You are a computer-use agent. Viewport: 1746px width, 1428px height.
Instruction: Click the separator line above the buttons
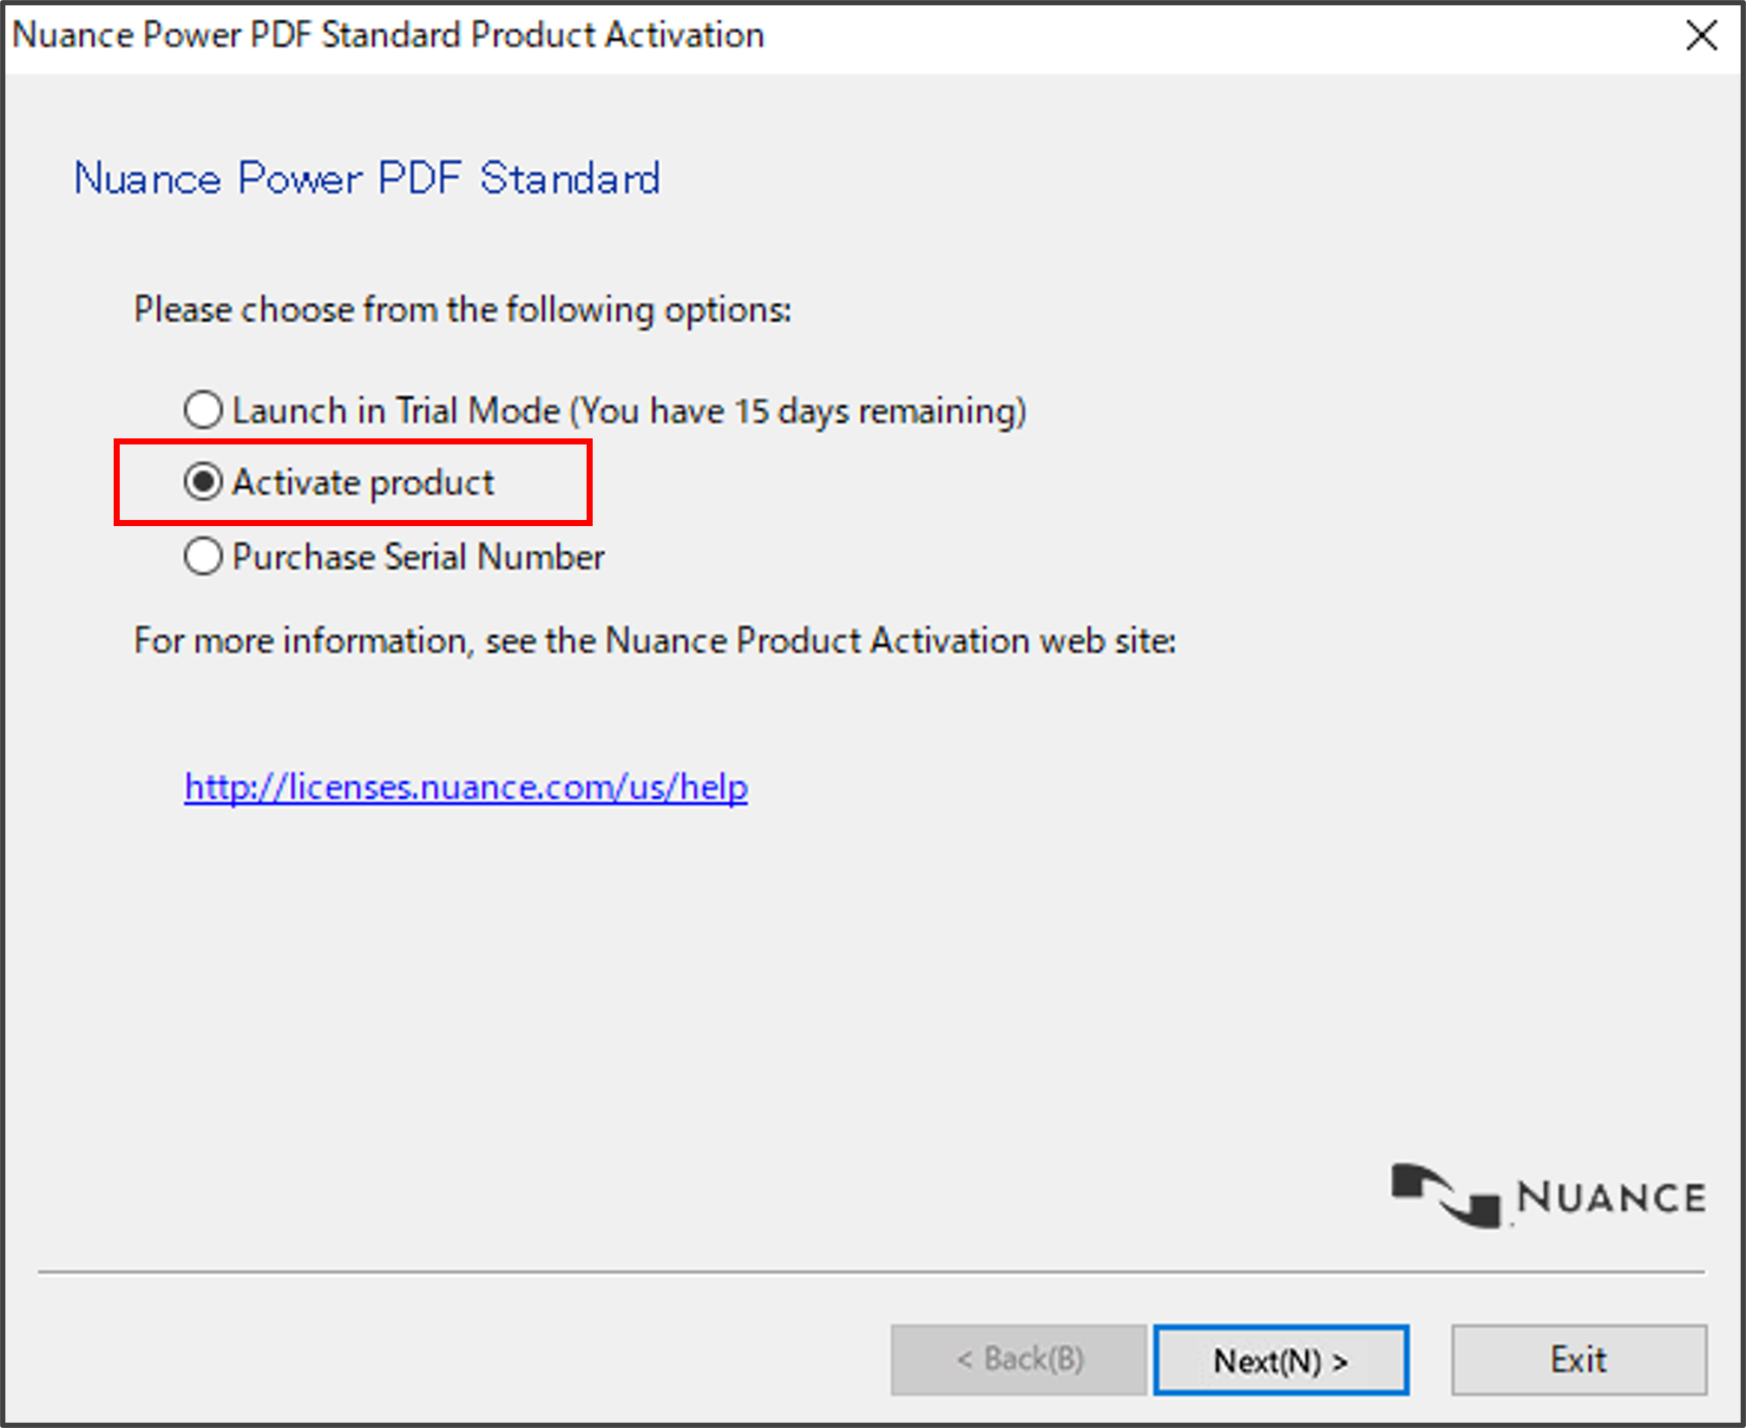871,1273
